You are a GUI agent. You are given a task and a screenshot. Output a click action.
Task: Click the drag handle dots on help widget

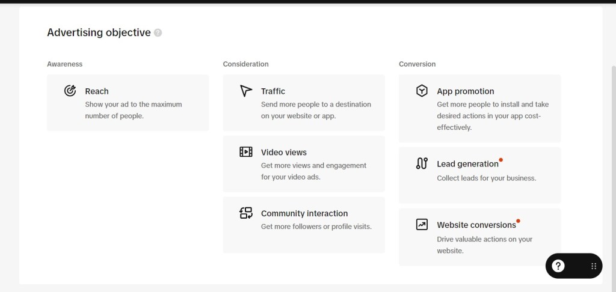[593, 266]
